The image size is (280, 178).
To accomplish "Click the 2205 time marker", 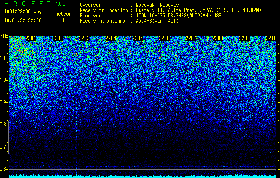I will [138, 38].
